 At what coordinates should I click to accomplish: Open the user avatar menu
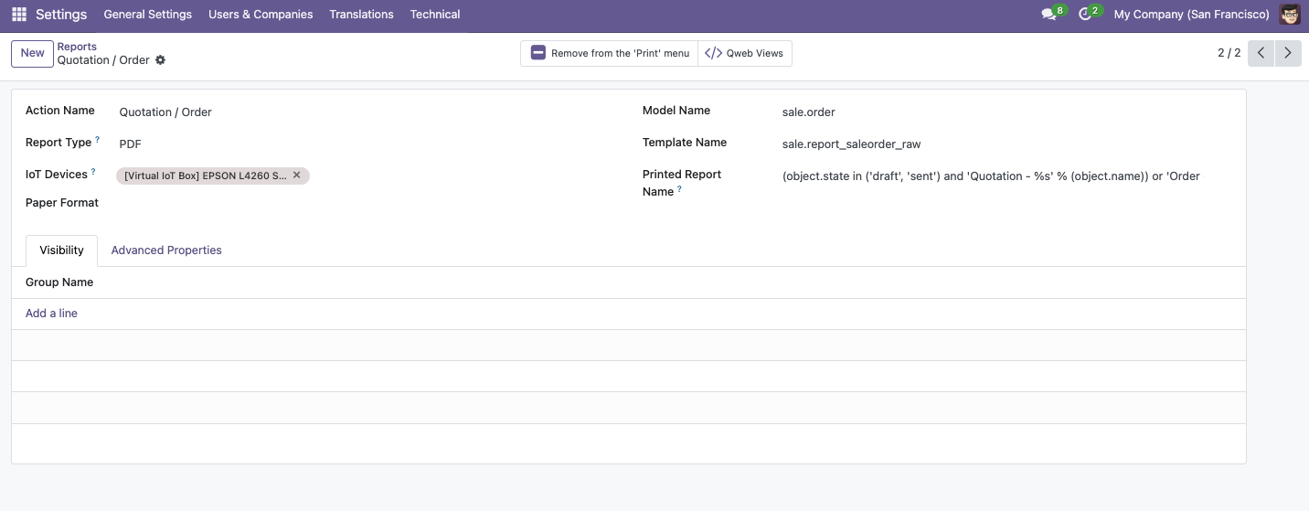click(x=1290, y=15)
